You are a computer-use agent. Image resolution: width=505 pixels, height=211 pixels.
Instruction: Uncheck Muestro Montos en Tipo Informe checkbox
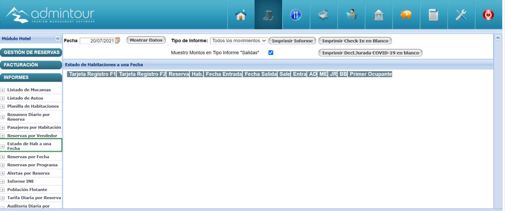[x=271, y=53]
